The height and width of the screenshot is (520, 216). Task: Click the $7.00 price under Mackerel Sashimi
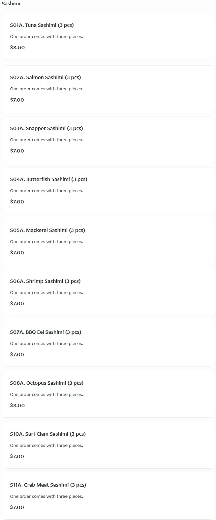(x=17, y=253)
